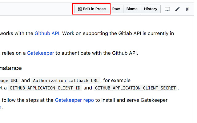Click the trash delete file icon
Image resolution: width=197 pixels, height=123 pixels.
click(x=187, y=9)
